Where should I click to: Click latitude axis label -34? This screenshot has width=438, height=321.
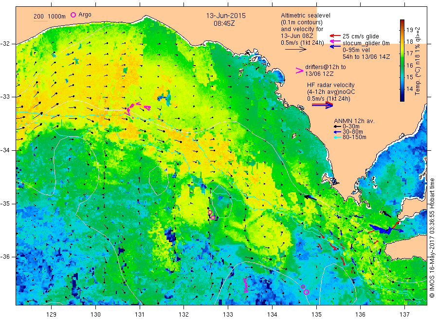click(5, 150)
